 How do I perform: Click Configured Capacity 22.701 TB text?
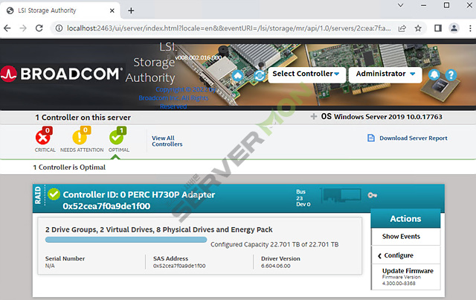(x=274, y=244)
